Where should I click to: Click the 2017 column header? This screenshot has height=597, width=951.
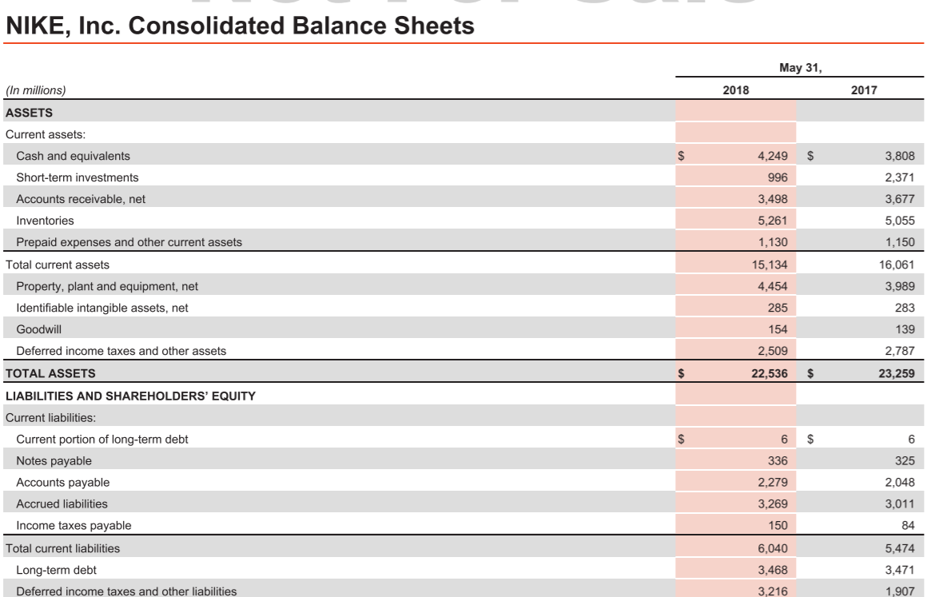pos(862,90)
